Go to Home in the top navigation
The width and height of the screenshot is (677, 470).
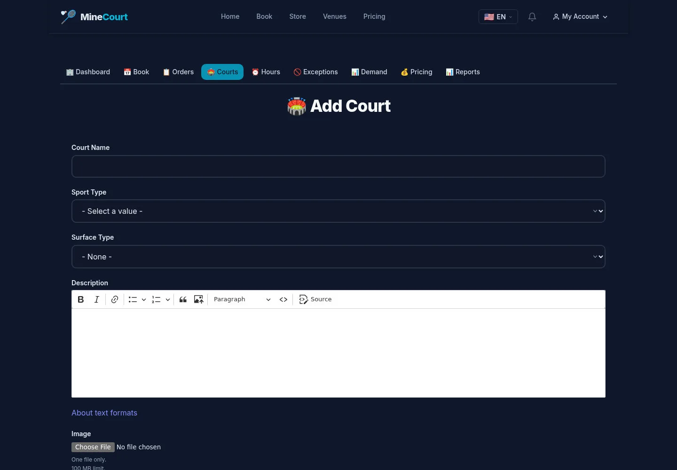230,16
